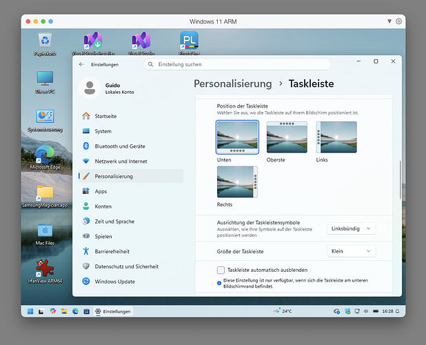
Task: Open Spielen settings category
Action: [131, 237]
